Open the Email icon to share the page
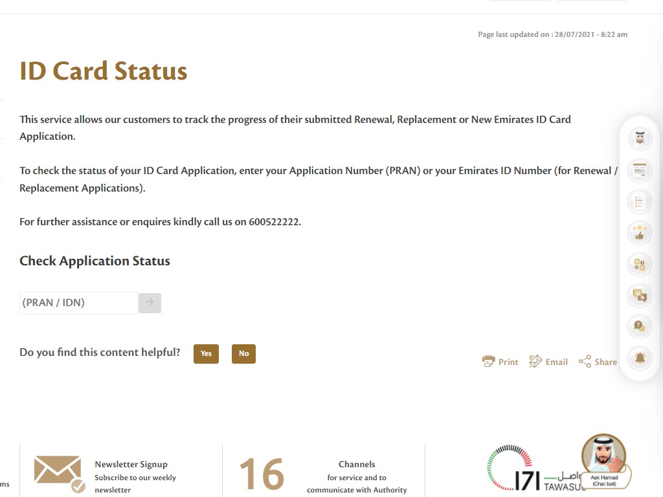 535,361
